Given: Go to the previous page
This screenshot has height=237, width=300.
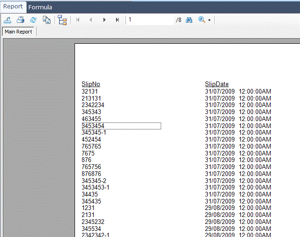Looking at the screenshot, I should pos(91,20).
